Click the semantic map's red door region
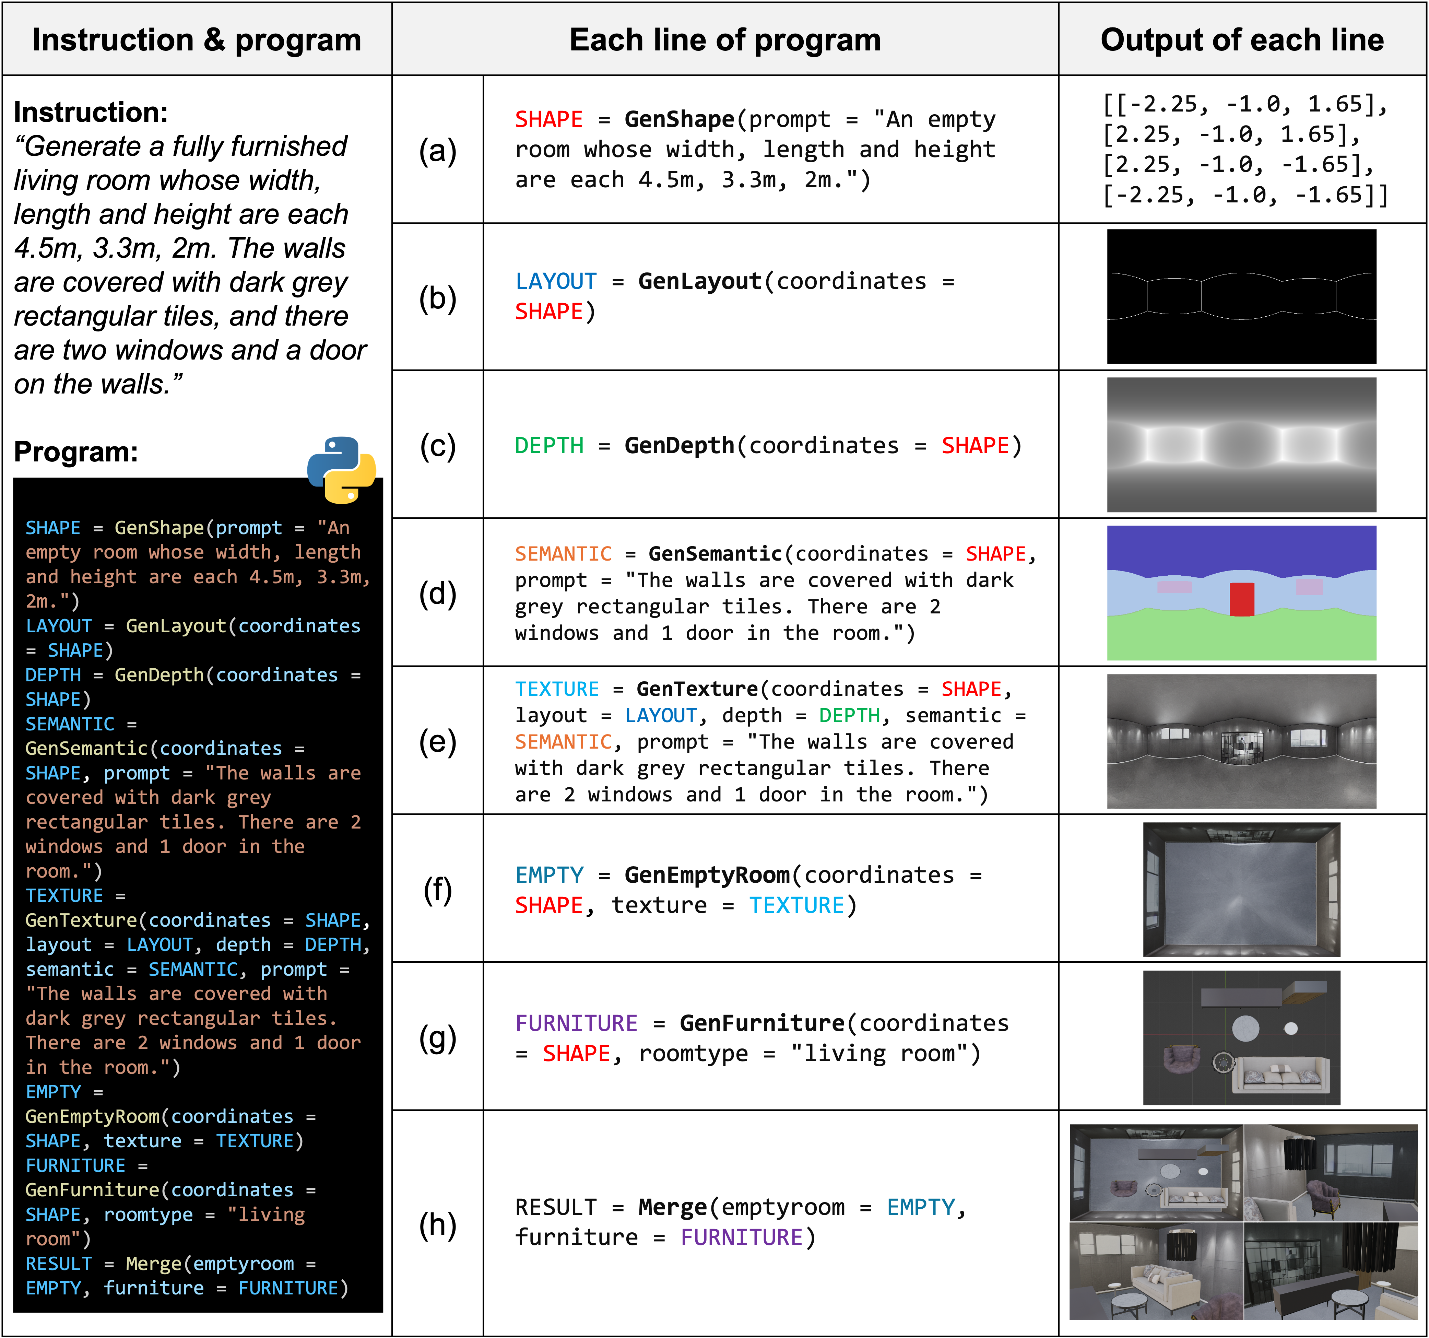The image size is (1429, 1338). point(1241,599)
